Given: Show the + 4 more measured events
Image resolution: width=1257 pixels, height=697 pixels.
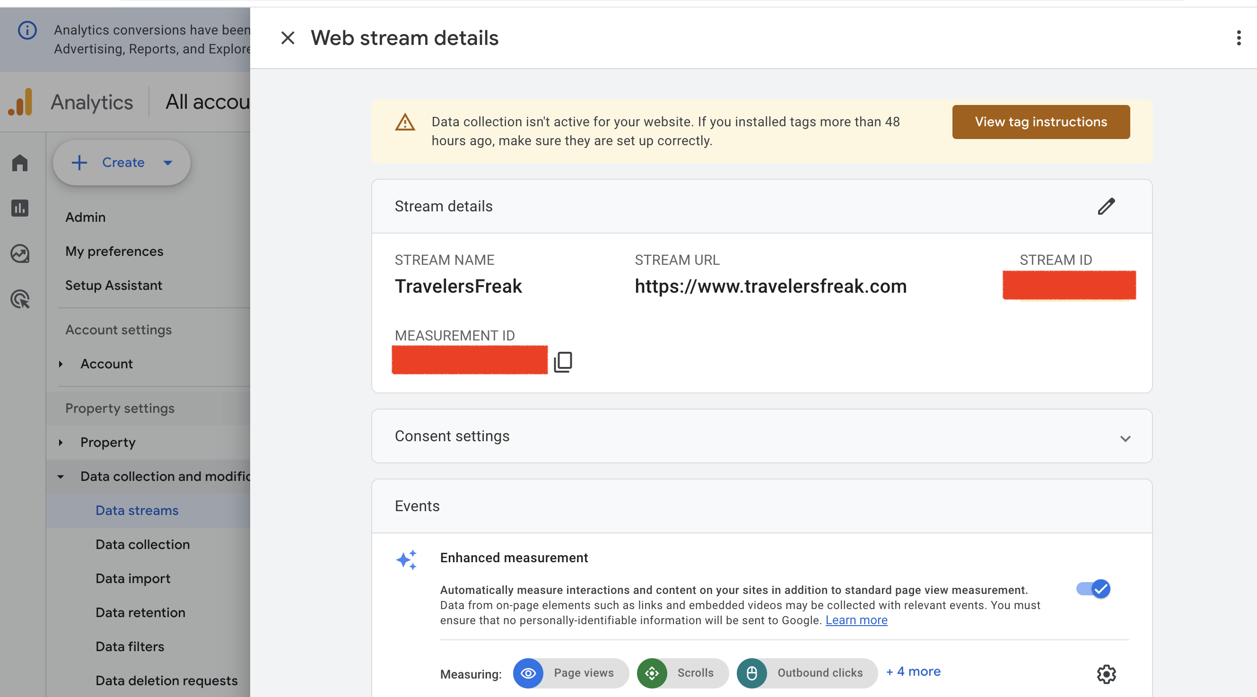Looking at the screenshot, I should pos(913,671).
